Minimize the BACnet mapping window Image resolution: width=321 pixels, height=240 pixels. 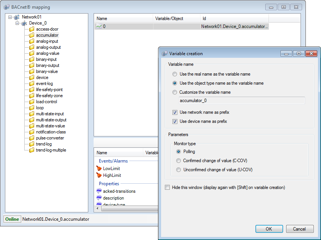click(271, 7)
